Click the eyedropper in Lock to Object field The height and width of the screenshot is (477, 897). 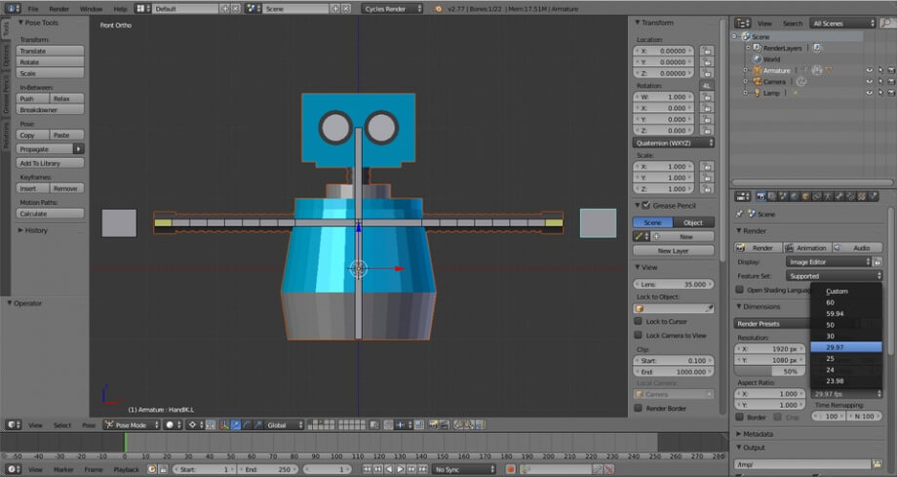[707, 308]
